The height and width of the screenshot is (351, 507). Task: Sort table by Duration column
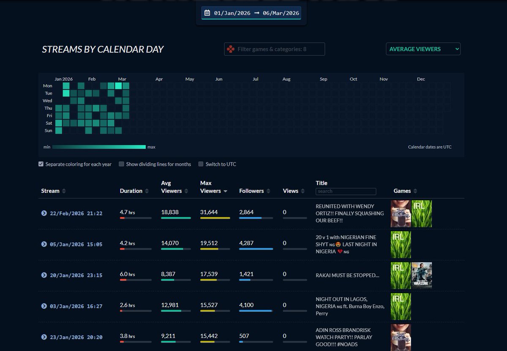click(x=134, y=191)
